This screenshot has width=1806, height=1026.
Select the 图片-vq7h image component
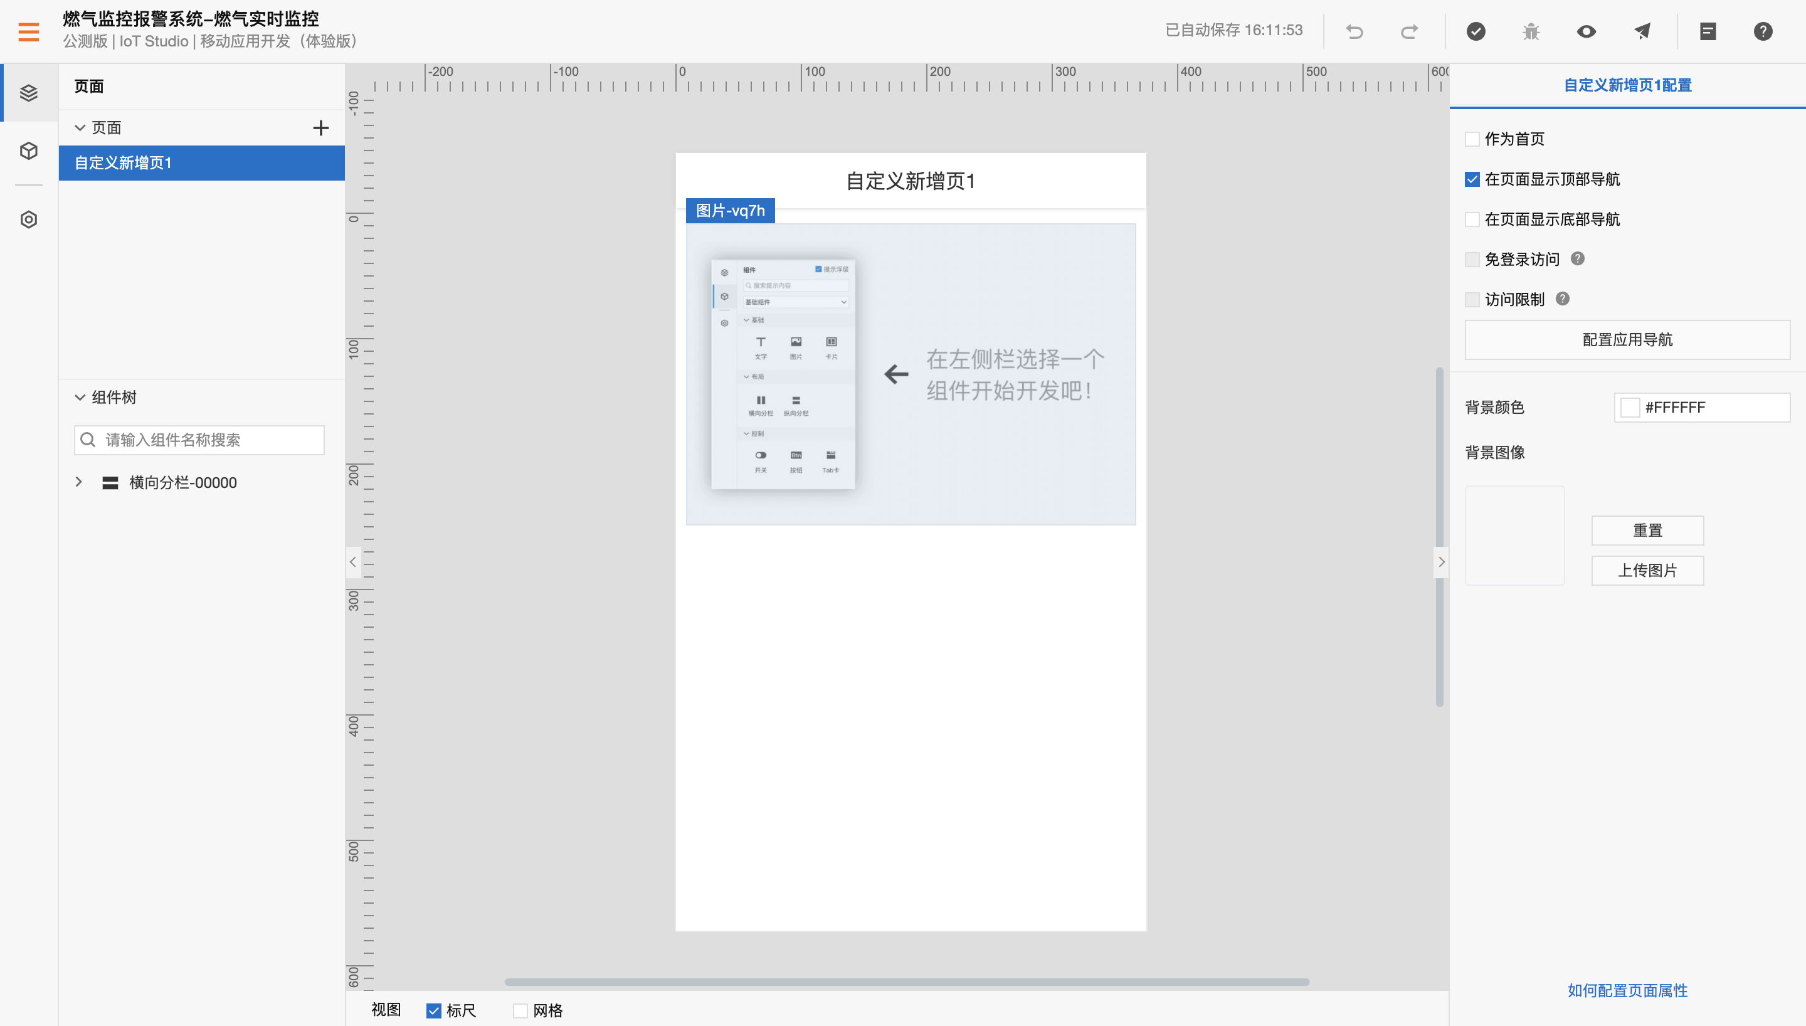click(911, 374)
